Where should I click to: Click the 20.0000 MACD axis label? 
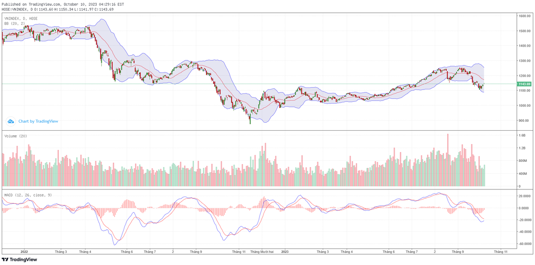(524, 196)
